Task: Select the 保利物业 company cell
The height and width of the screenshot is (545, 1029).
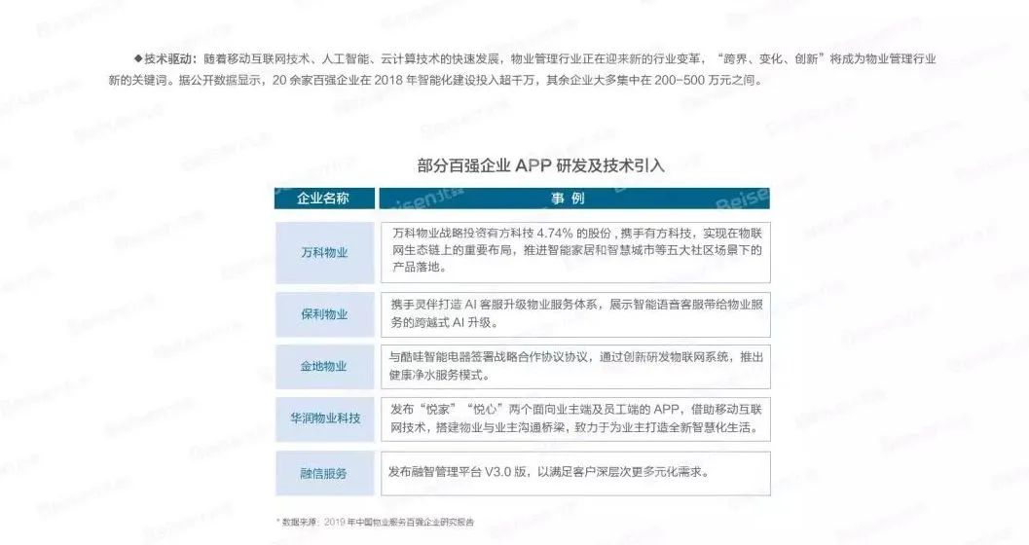Action: (x=324, y=314)
